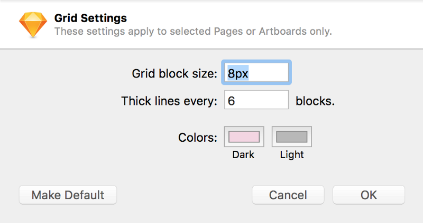Viewport: 423px width, 223px height.
Task: Click the Grid Settings title text
Action: pos(90,18)
